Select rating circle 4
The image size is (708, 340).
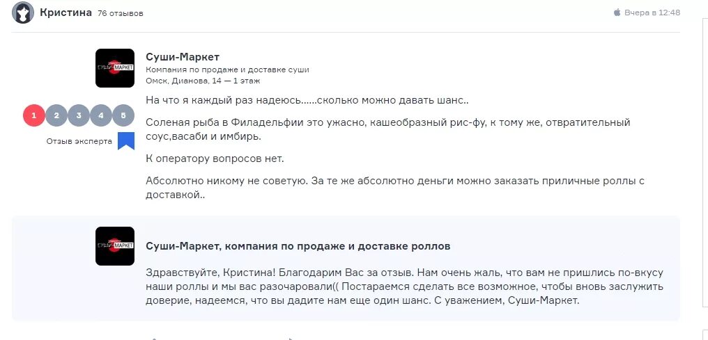(100, 115)
